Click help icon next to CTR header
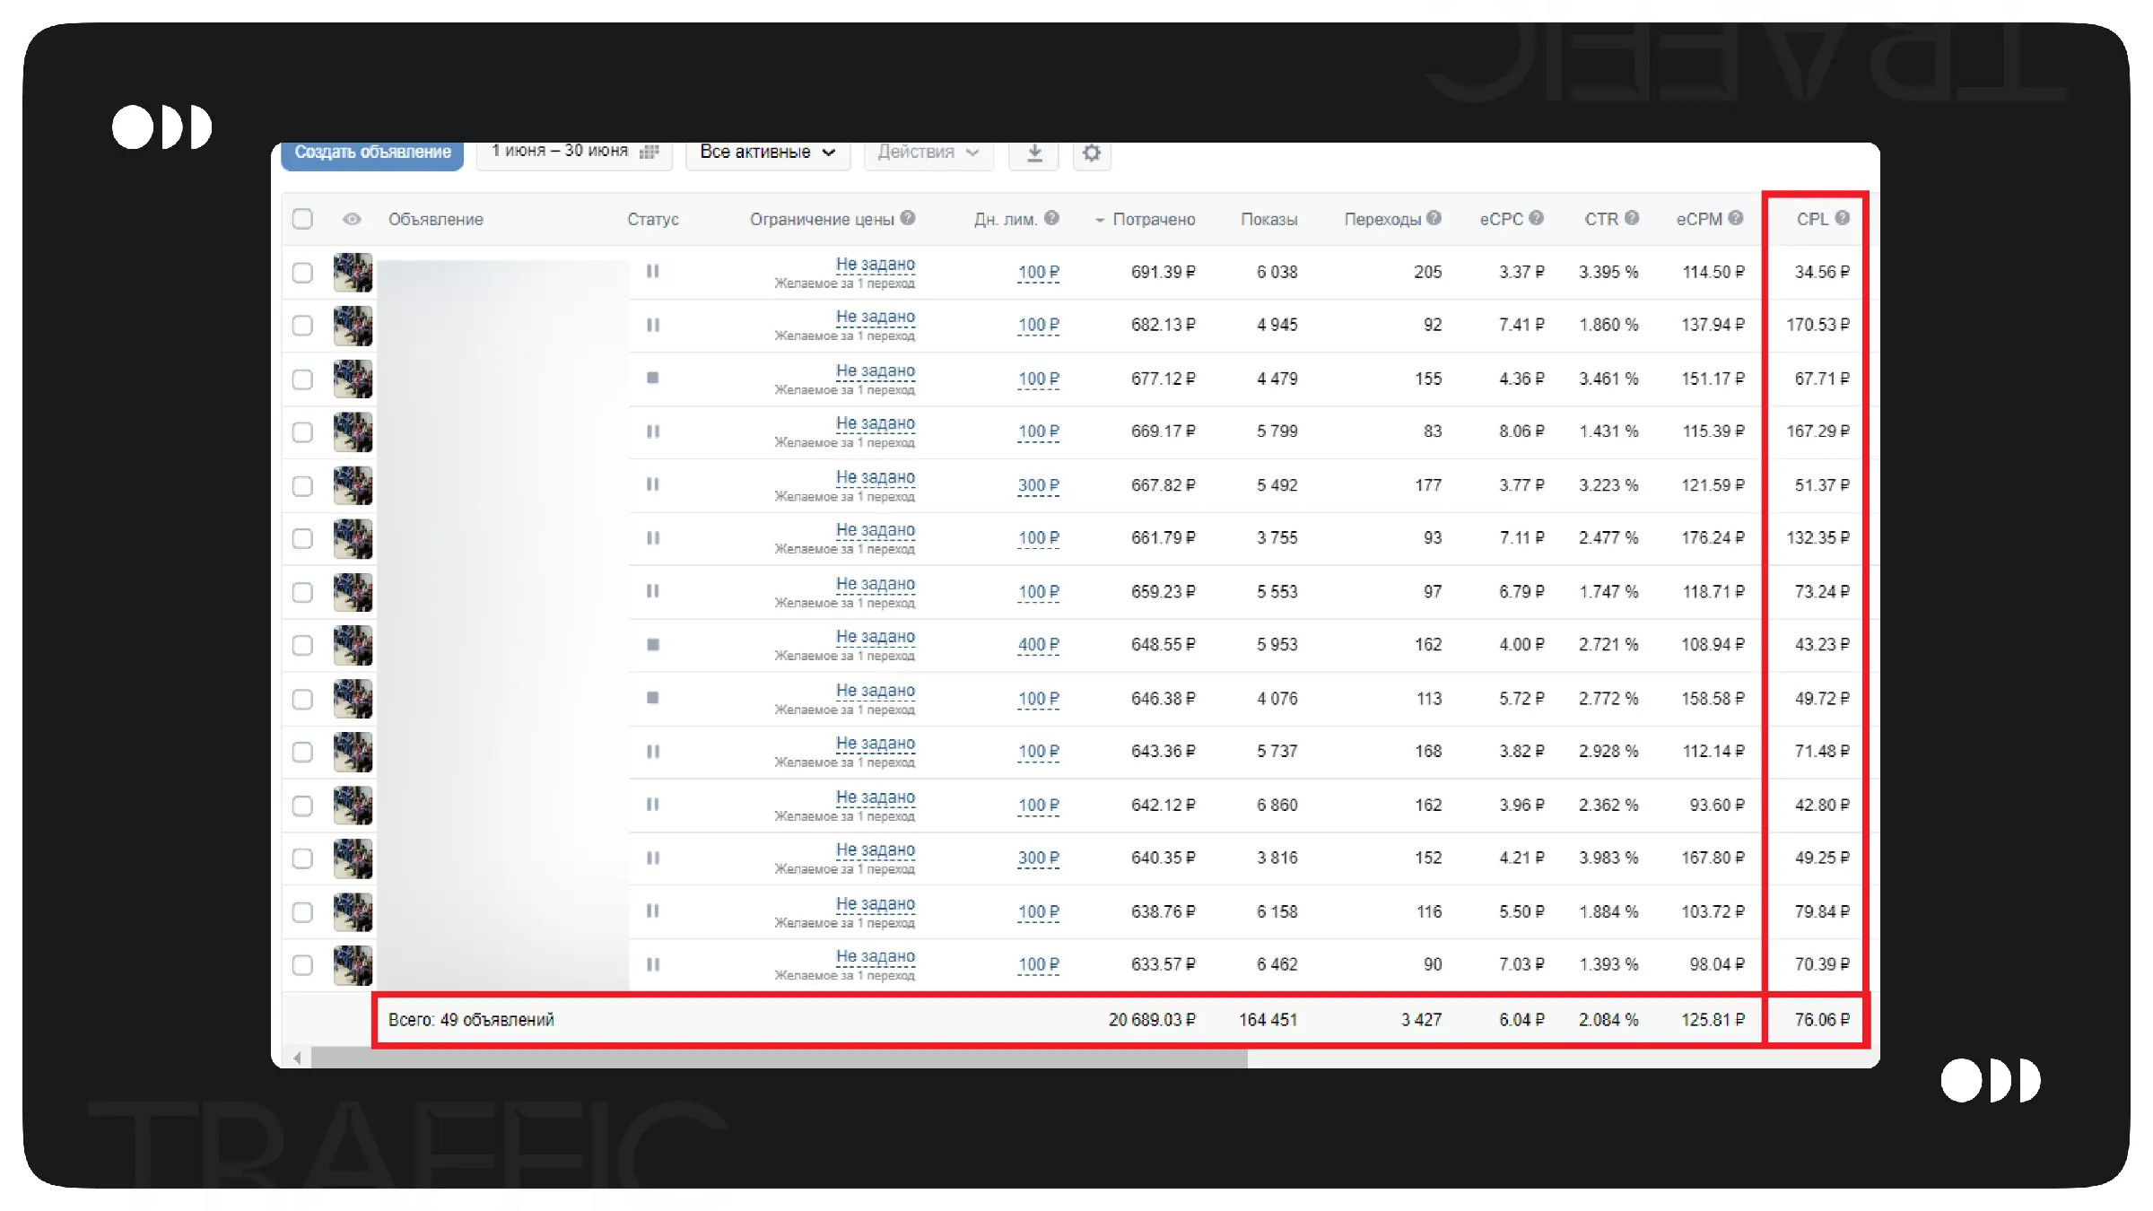The width and height of the screenshot is (2153, 1211). (x=1632, y=218)
